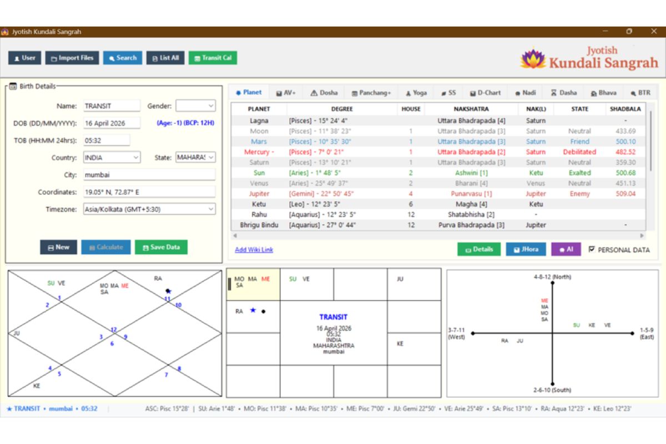Click the purple AI button

[x=566, y=249]
